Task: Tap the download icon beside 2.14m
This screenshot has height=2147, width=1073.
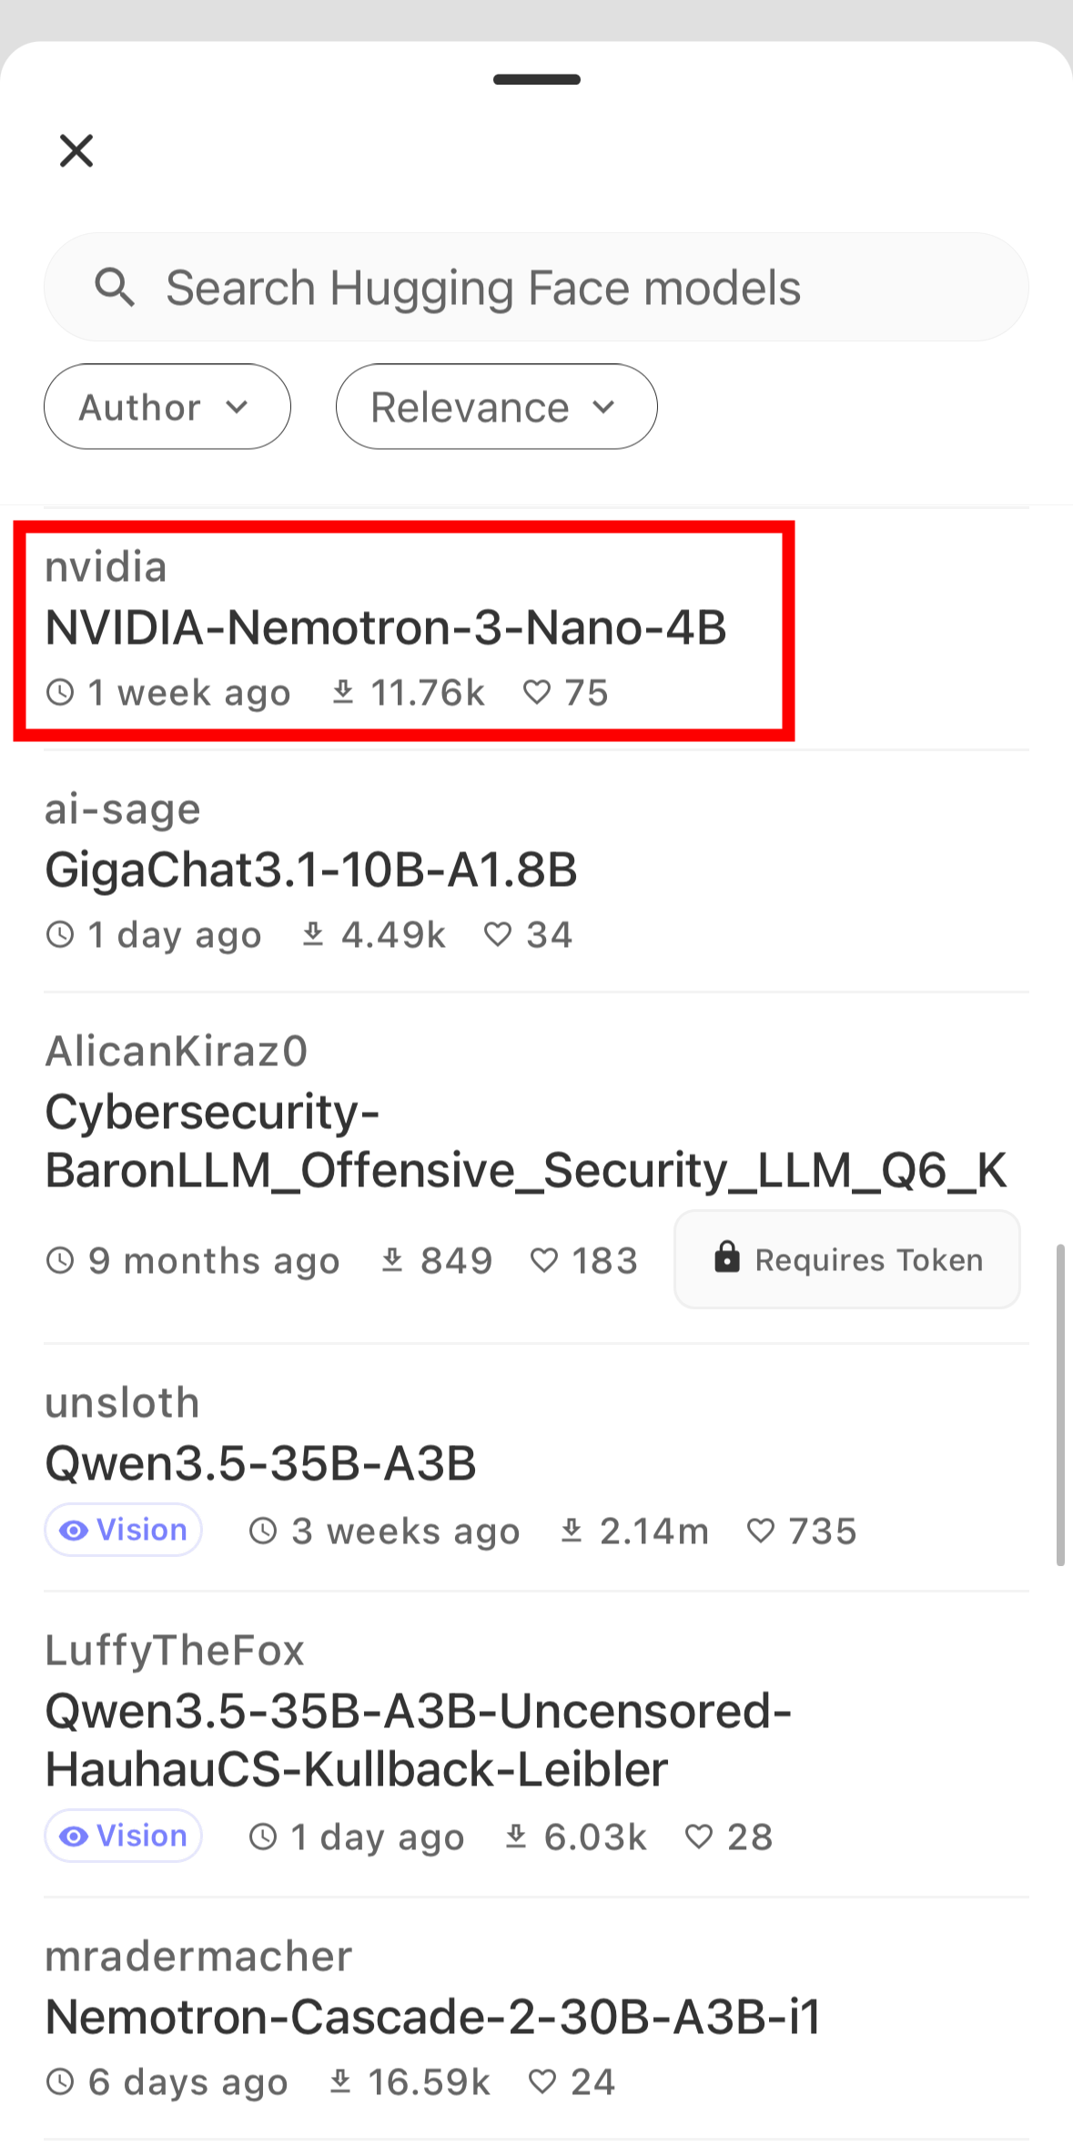Action: [572, 1531]
